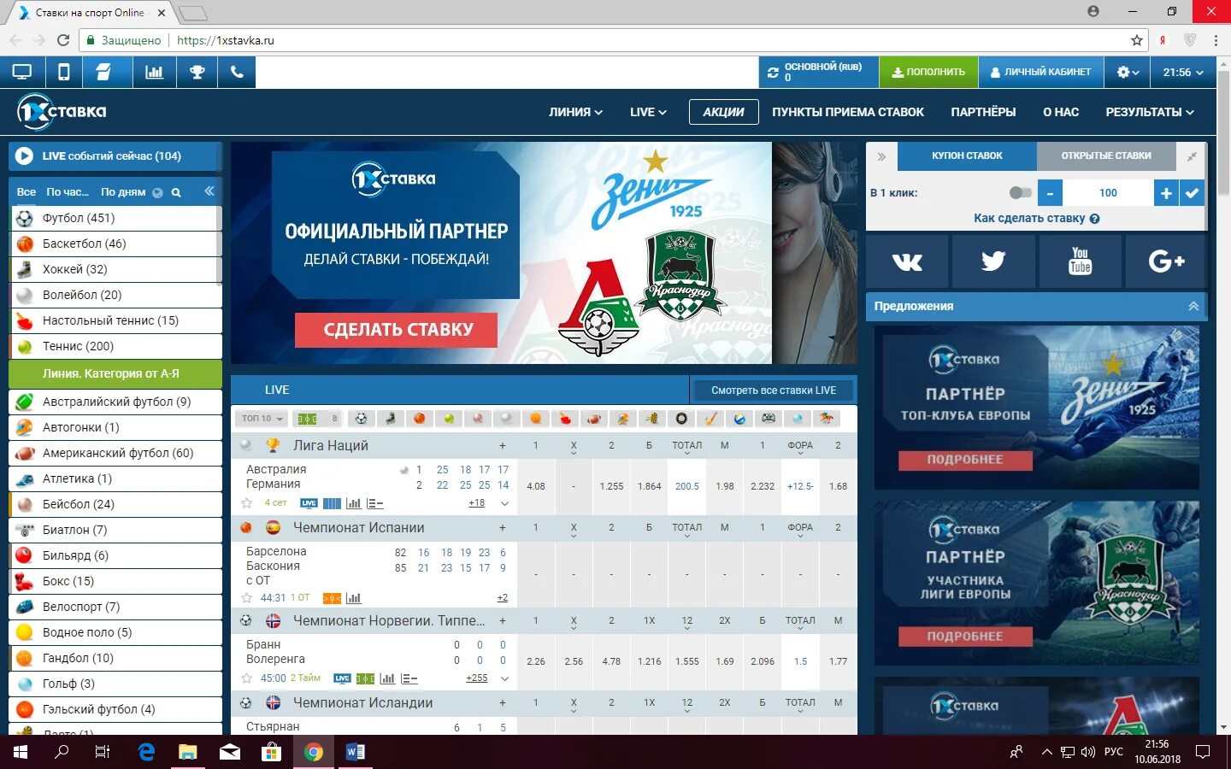Screen dimensions: 1231x769
Task: Add Бранн–Волеренга match to favorites star
Action: pyautogui.click(x=247, y=678)
